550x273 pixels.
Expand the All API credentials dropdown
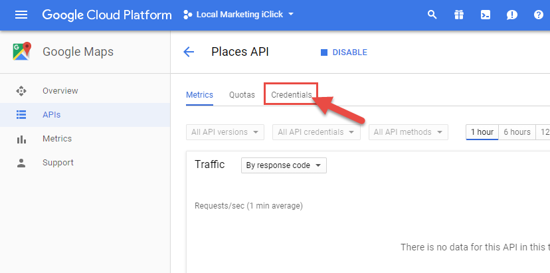click(316, 132)
